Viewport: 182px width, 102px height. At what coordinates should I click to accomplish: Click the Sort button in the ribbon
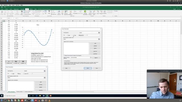click(x=45, y=12)
